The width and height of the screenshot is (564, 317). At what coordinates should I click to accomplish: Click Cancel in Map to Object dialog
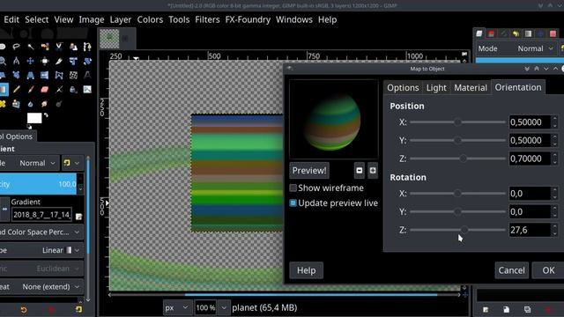[511, 270]
